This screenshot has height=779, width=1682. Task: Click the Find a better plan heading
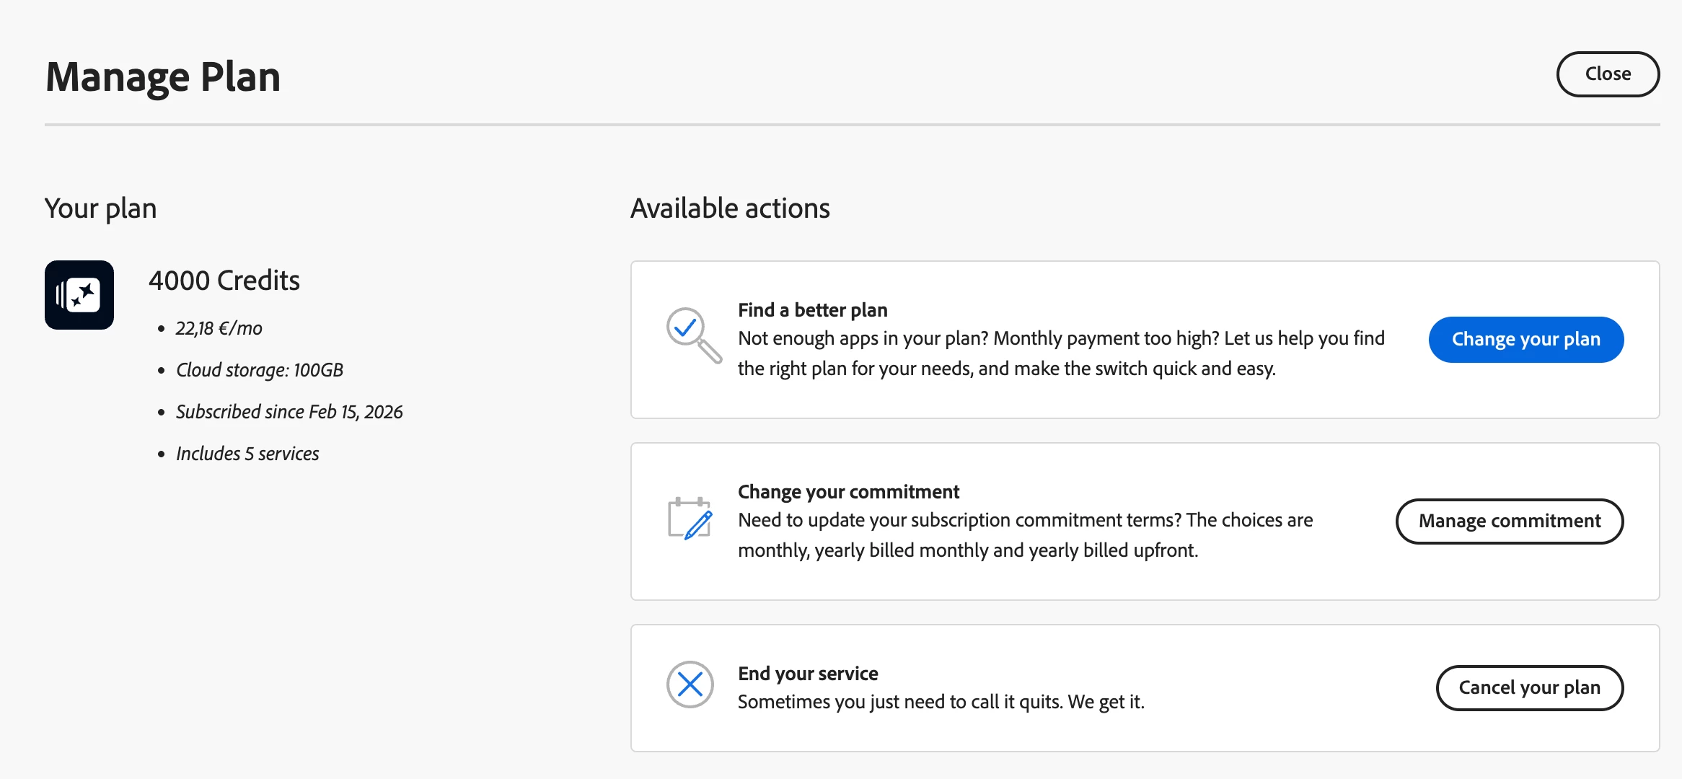812,310
